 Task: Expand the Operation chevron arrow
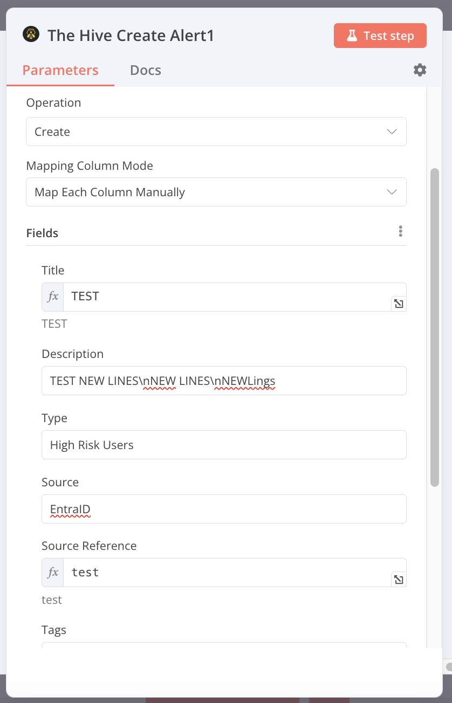click(x=392, y=132)
